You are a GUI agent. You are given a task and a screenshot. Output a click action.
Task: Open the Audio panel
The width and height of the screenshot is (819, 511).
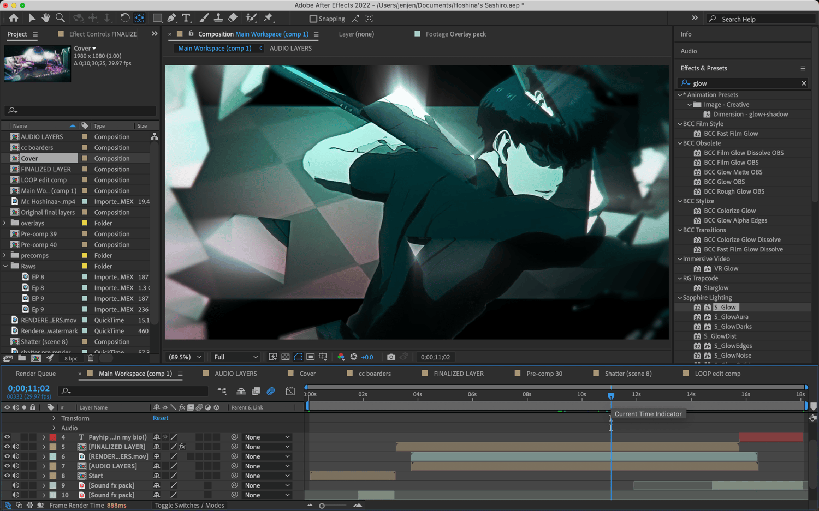(689, 51)
